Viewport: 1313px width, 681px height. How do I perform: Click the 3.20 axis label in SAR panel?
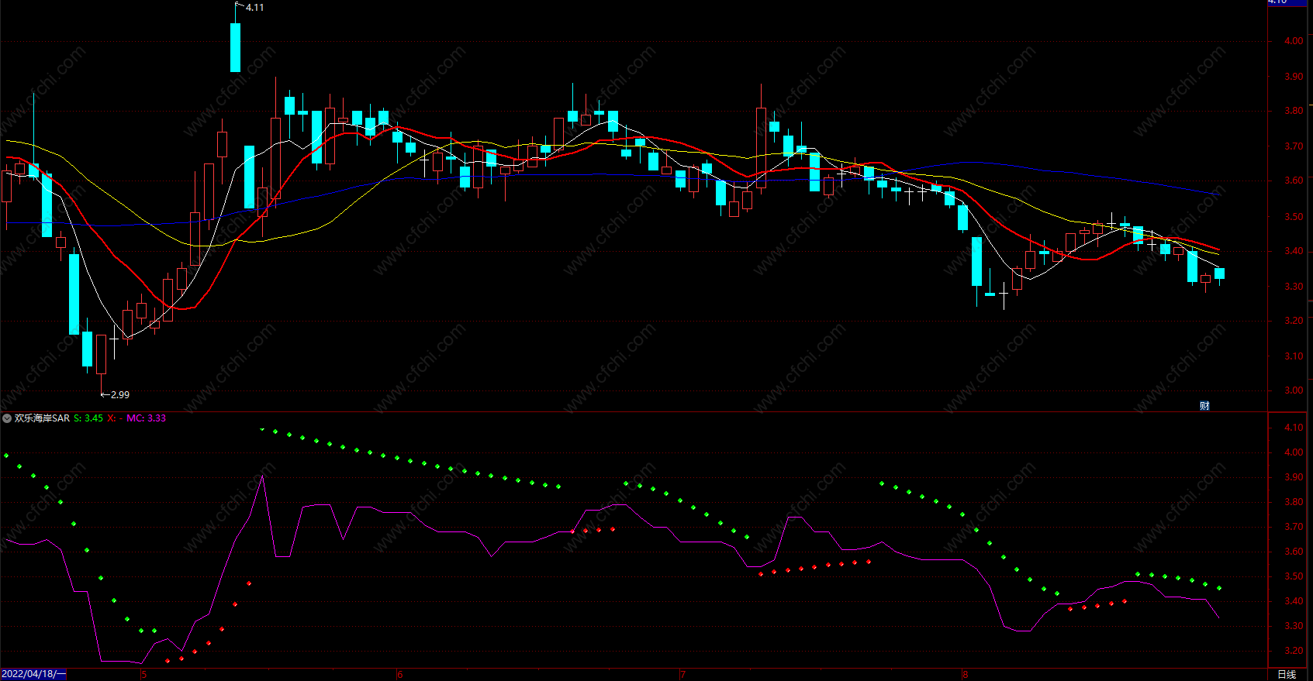[x=1294, y=651]
